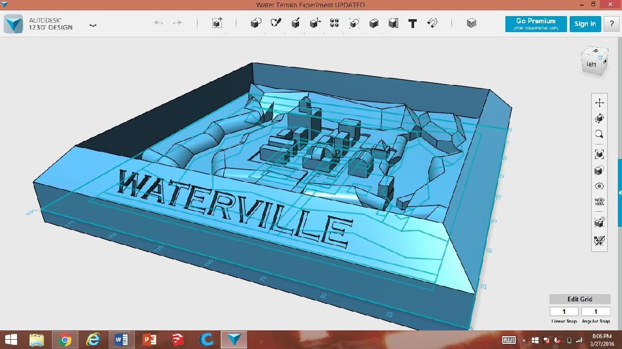Activate the Snap magnet tool
Screen dimensions: 622x349
coord(432,23)
